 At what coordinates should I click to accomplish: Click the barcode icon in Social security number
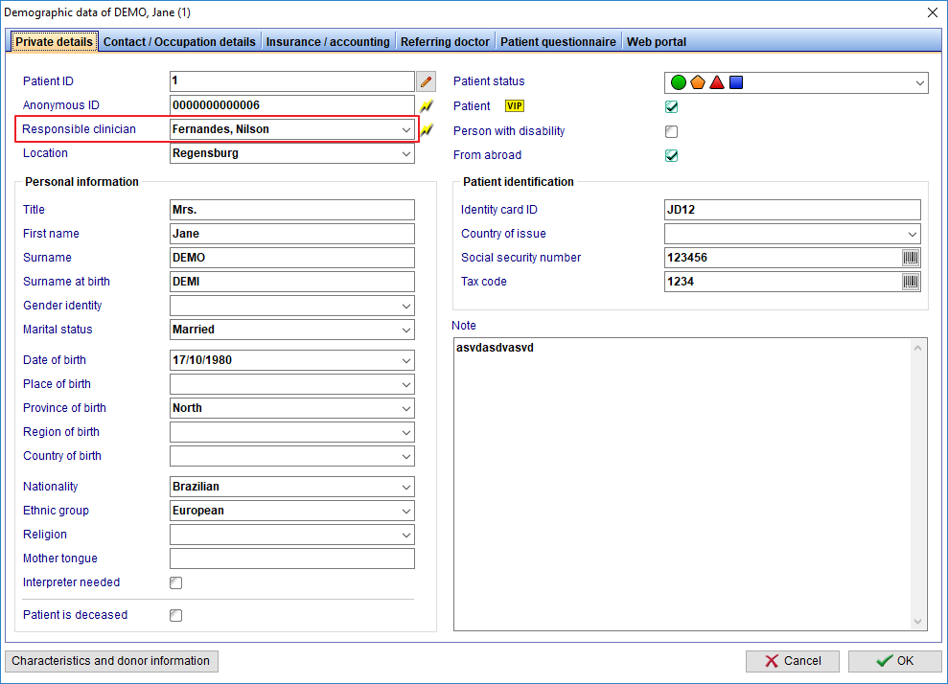point(910,258)
